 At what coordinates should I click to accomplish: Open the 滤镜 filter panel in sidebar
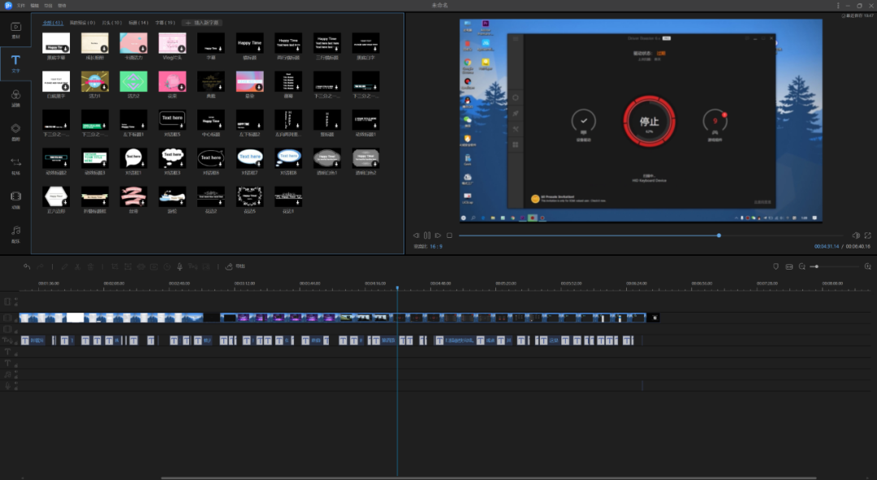[x=15, y=98]
